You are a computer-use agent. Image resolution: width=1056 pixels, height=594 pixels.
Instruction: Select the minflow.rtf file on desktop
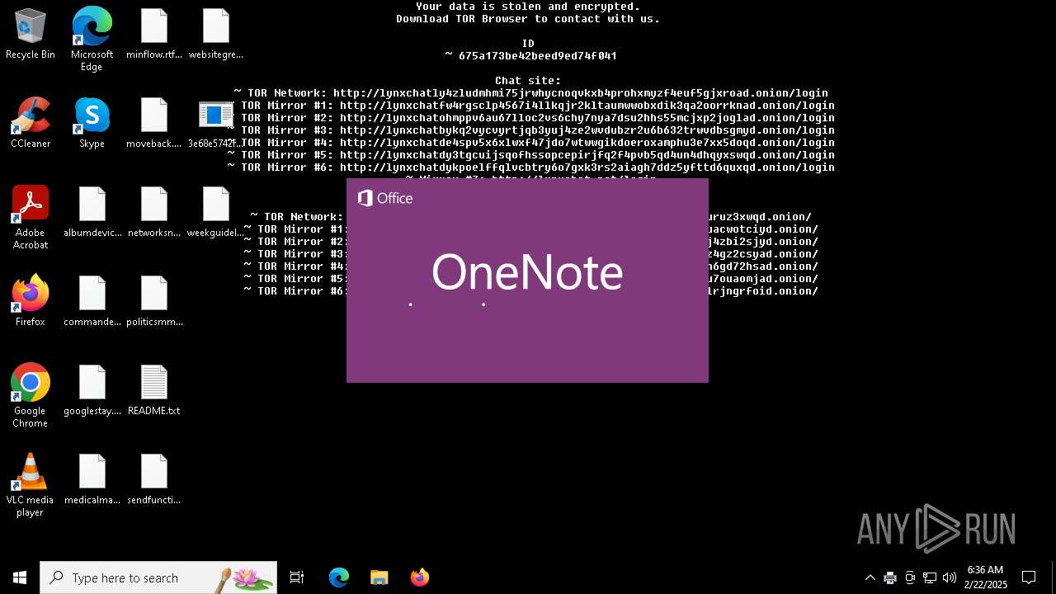pos(154,34)
